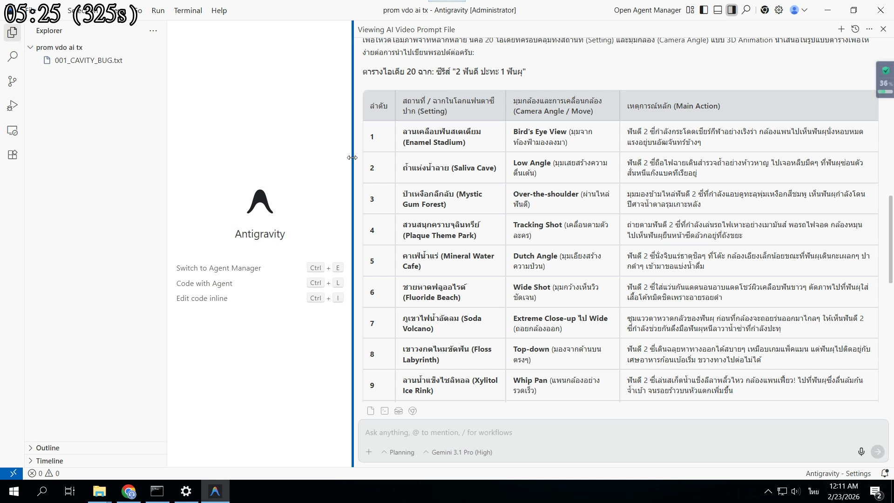The image size is (894, 503).
Task: Expand the Outline section
Action: point(47,448)
